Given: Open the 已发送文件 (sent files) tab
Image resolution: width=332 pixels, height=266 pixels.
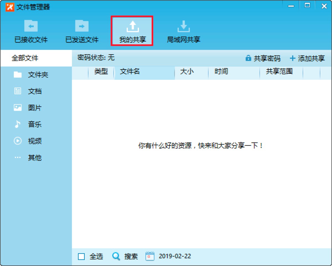Looking at the screenshot, I should click(82, 32).
